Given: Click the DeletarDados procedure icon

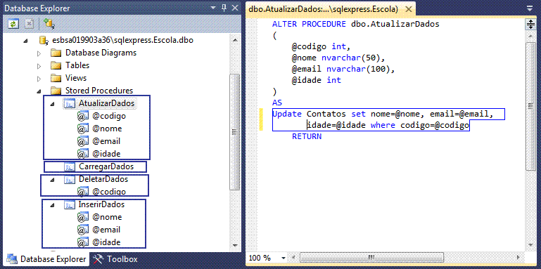Looking at the screenshot, I should pos(70,179).
